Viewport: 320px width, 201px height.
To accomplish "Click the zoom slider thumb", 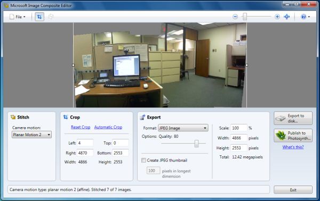I will pos(245,16).
